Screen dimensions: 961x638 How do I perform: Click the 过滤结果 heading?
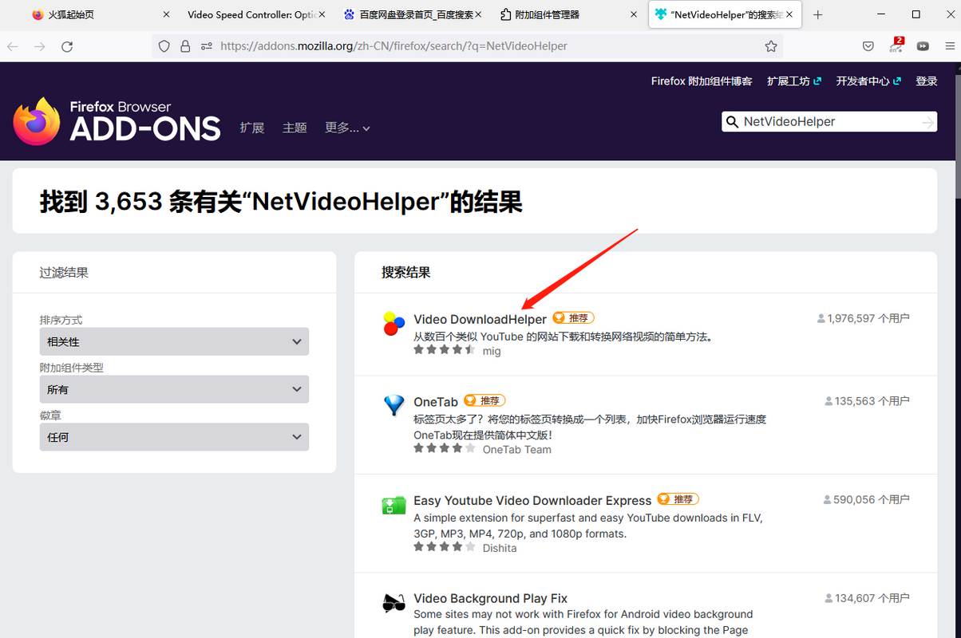click(x=64, y=272)
